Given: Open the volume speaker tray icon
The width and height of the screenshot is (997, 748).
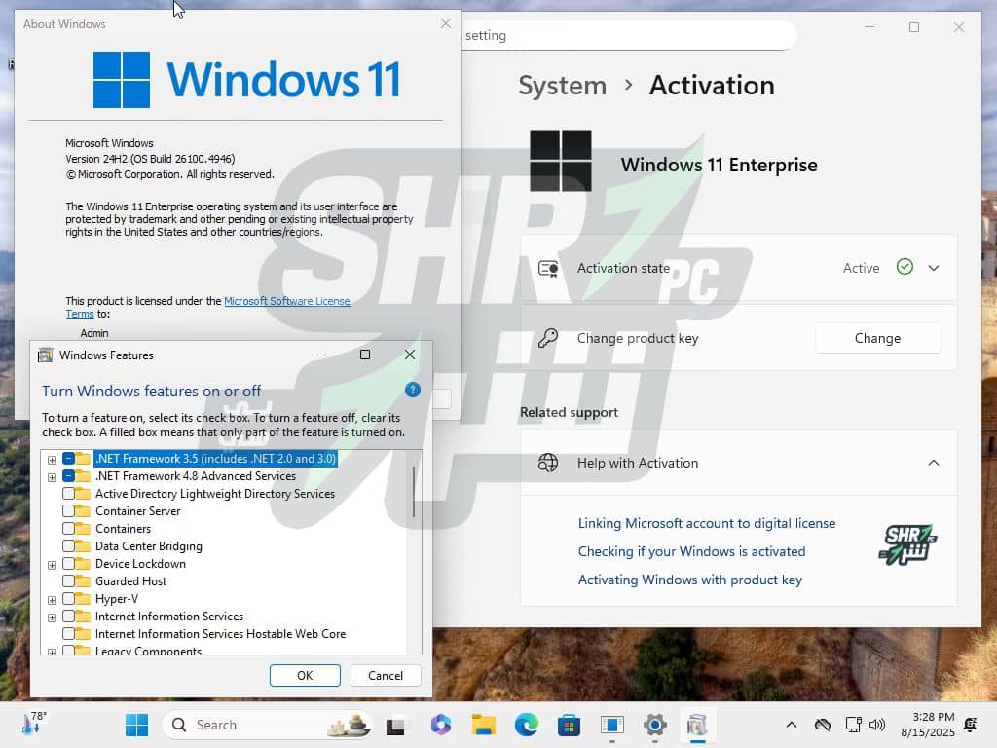Looking at the screenshot, I should click(877, 725).
